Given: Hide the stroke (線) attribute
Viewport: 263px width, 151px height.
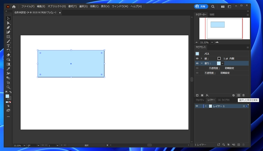Looking at the screenshot, I should 197,59.
